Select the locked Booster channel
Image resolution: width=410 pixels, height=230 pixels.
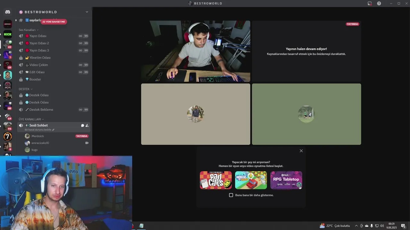click(53, 79)
